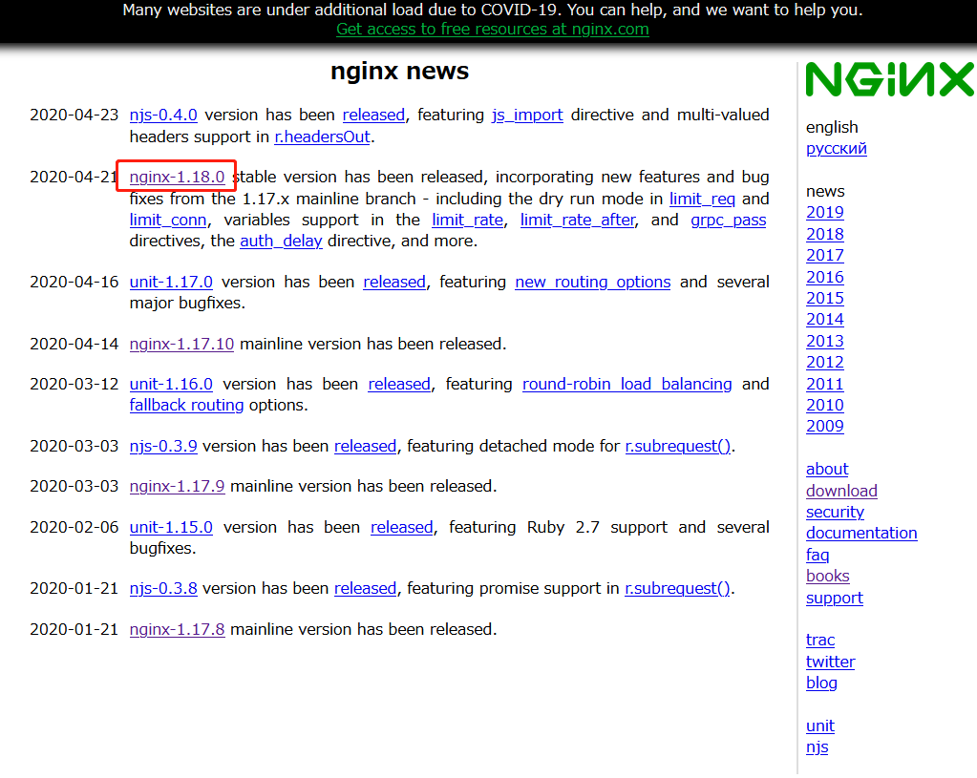The image size is (977, 778).
Task: Open the njs-0.4.0 version link
Action: tap(163, 115)
